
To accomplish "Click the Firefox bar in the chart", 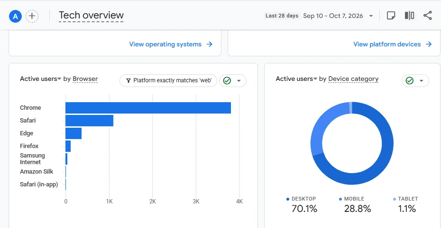I will coord(68,146).
